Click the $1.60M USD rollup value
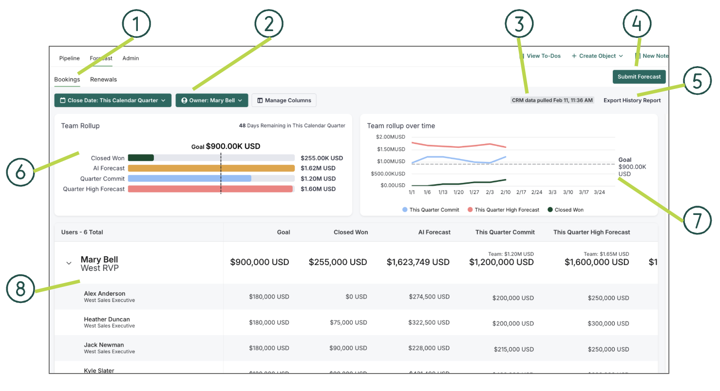Image resolution: width=720 pixels, height=391 pixels. [x=318, y=189]
